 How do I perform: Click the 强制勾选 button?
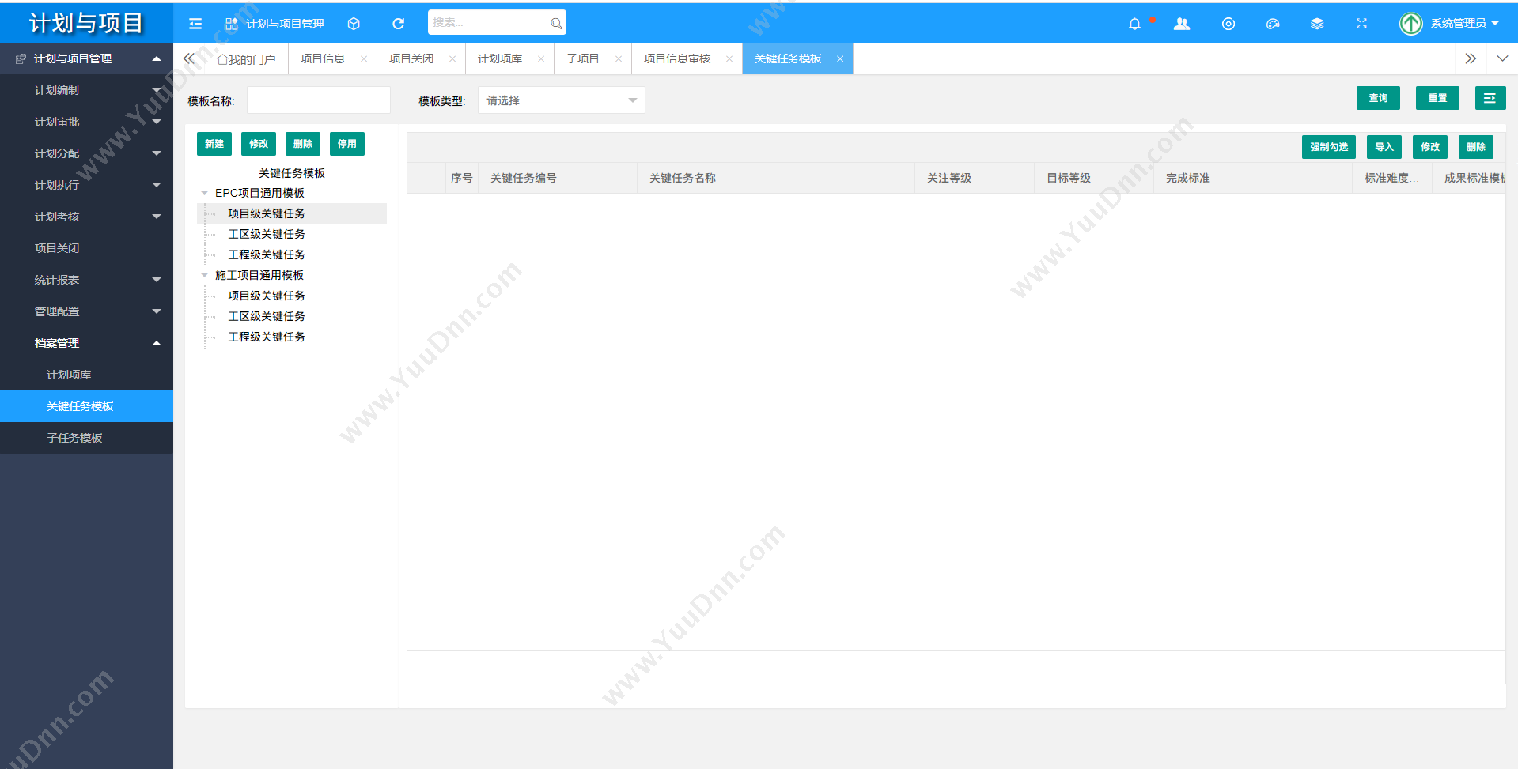pyautogui.click(x=1329, y=147)
